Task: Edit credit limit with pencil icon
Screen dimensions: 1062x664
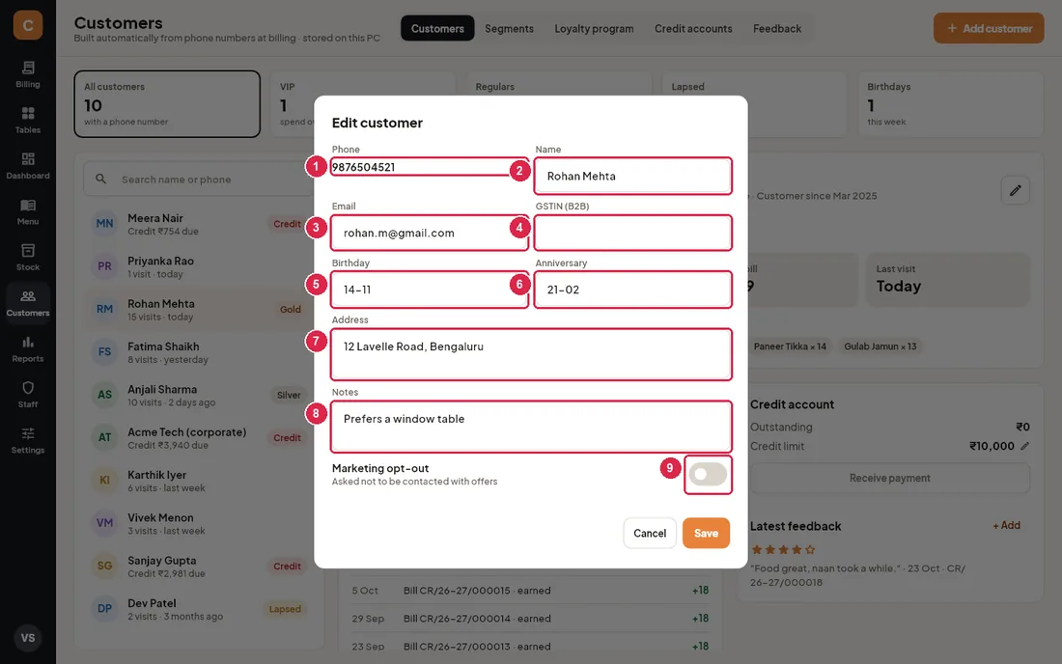Action: click(x=1024, y=445)
